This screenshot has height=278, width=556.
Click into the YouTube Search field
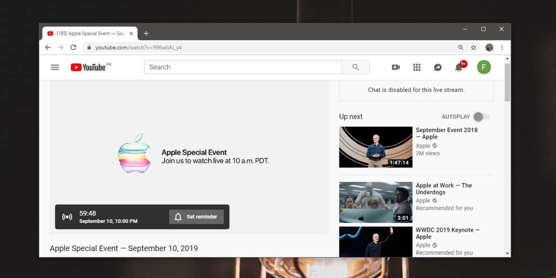(243, 67)
